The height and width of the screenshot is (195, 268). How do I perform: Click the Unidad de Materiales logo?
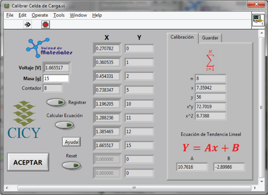tap(50, 48)
